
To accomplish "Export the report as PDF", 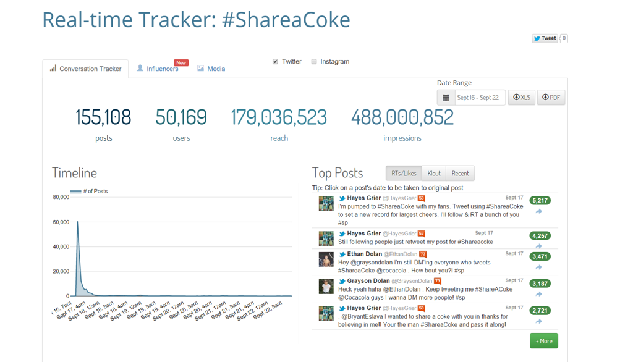I will click(551, 98).
